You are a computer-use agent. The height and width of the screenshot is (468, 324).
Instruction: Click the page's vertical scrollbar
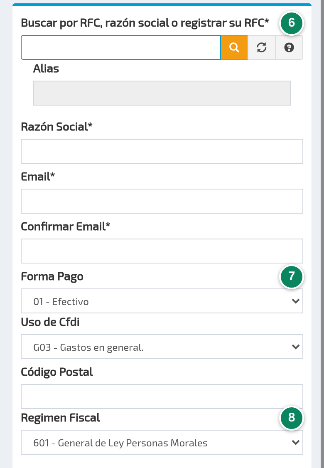(x=322, y=234)
